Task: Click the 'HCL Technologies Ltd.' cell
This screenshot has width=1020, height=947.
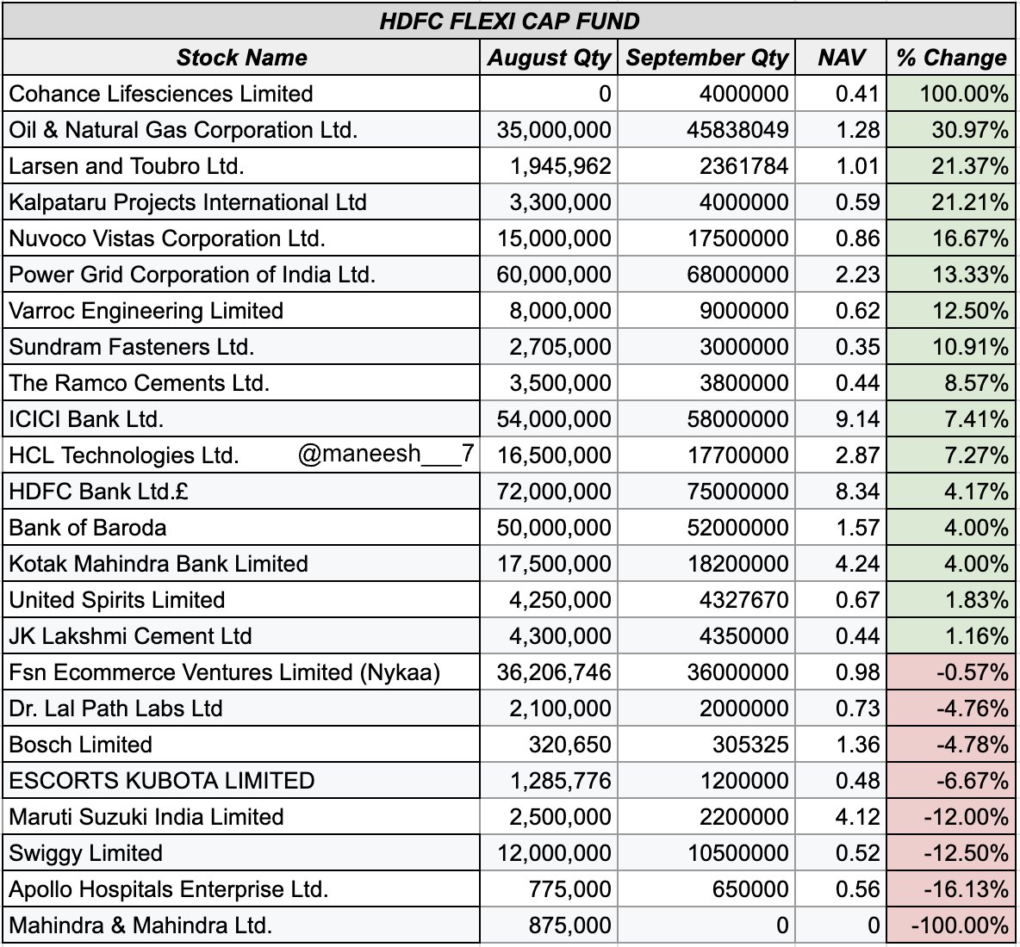Action: click(x=241, y=455)
